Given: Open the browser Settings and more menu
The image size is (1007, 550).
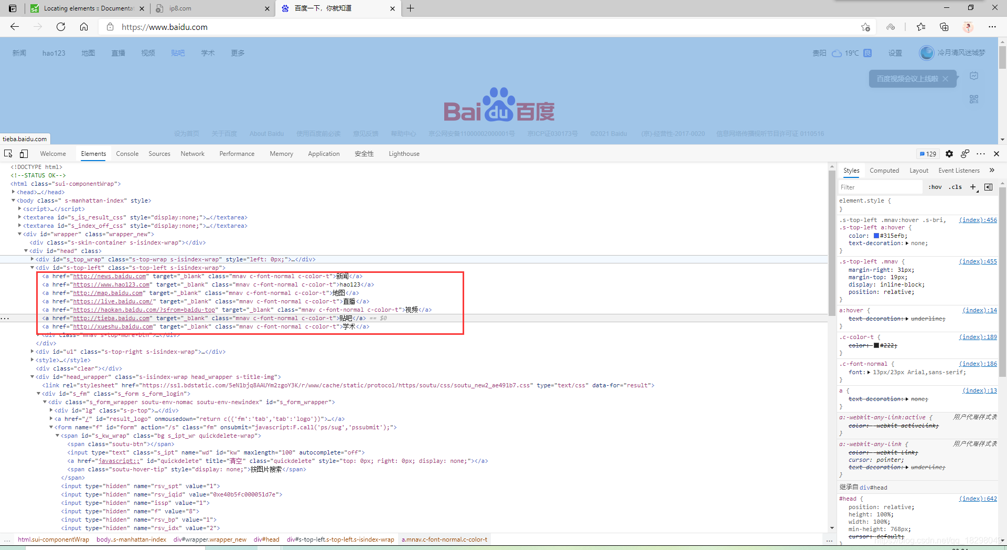Looking at the screenshot, I should pyautogui.click(x=992, y=27).
